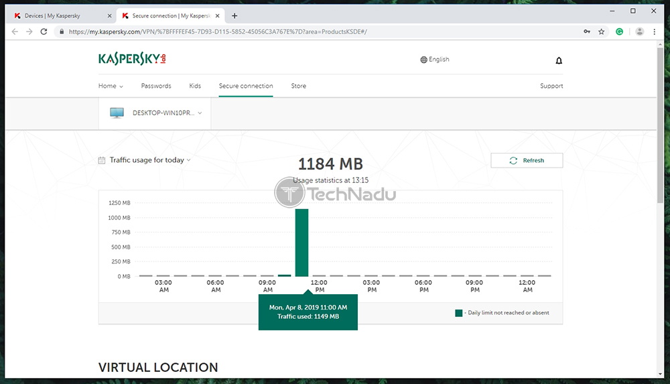
Task: Close the Devices My Kaspersky tab
Action: pos(109,16)
